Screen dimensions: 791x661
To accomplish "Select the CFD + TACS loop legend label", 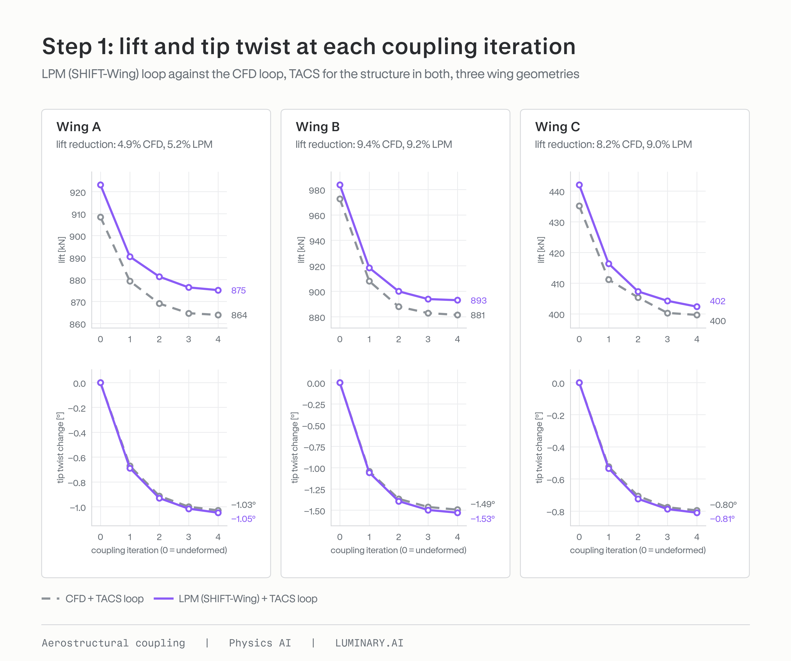I will pyautogui.click(x=104, y=599).
